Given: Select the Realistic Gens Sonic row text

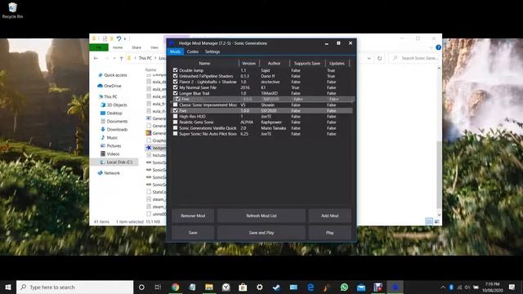Looking at the screenshot, I should tap(196, 122).
